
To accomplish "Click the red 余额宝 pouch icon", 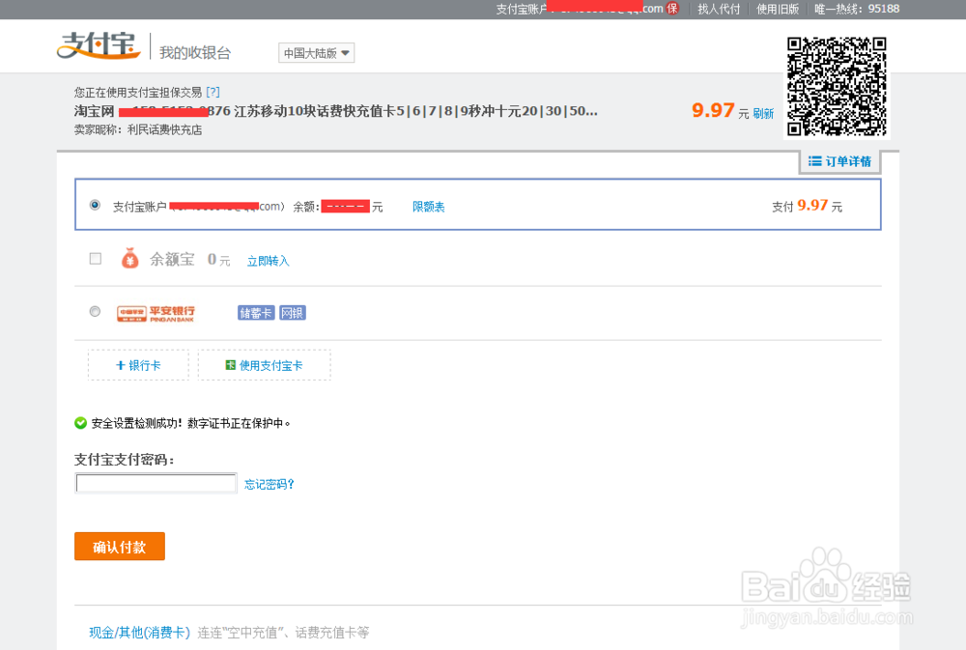I will [x=129, y=258].
